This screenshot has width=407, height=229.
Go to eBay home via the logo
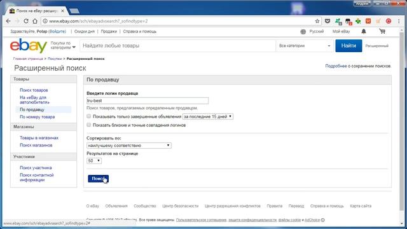(x=29, y=46)
